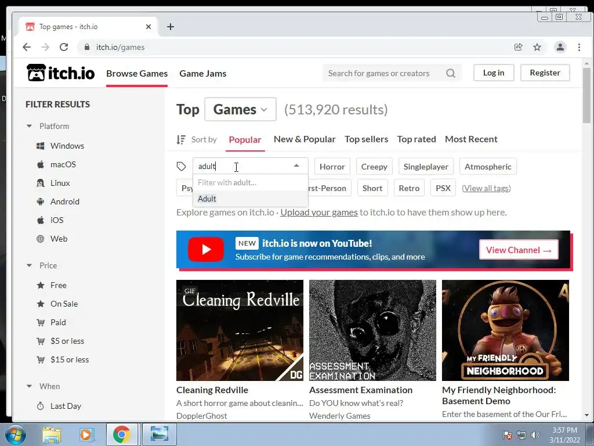Open Chrome three-dot menu
Screen dimensions: 594x446
(x=579, y=47)
